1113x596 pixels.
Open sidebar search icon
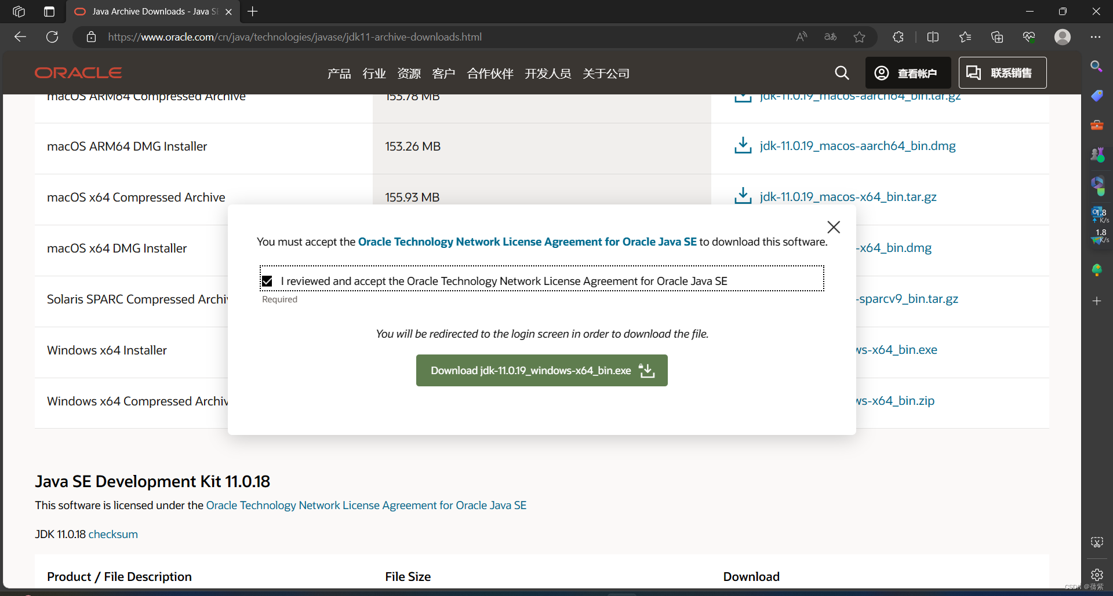tap(1096, 66)
